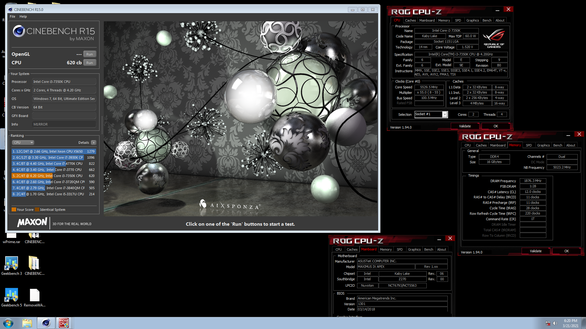Switch to Bench tab in top CPU-Z window
Screen dimensions: 586x329
(487, 20)
